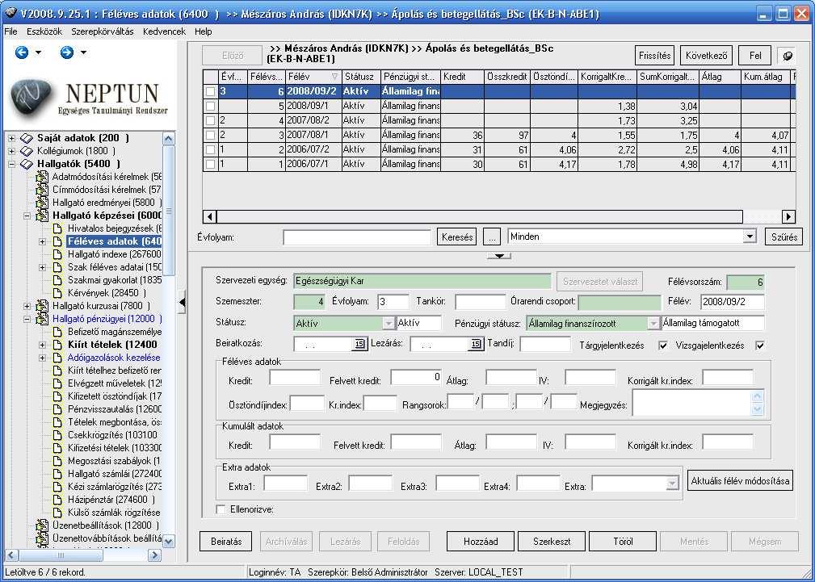The width and height of the screenshot is (815, 582).
Task: Click the Hivatalos bejegyzések page icon
Action: coord(57,228)
